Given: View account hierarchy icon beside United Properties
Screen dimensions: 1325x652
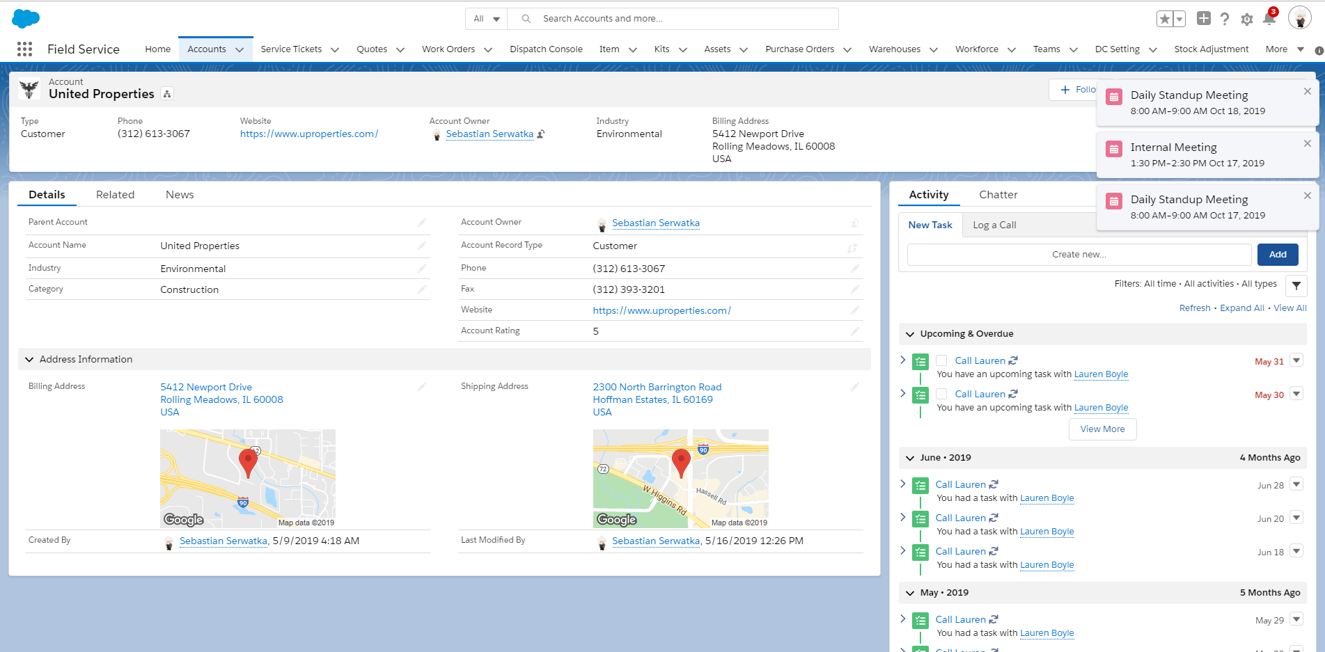Looking at the screenshot, I should pos(167,94).
